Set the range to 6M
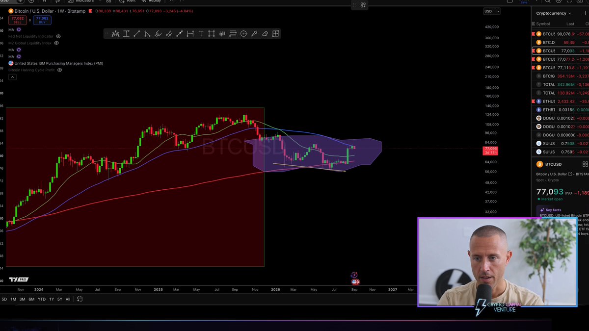 [x=31, y=299]
